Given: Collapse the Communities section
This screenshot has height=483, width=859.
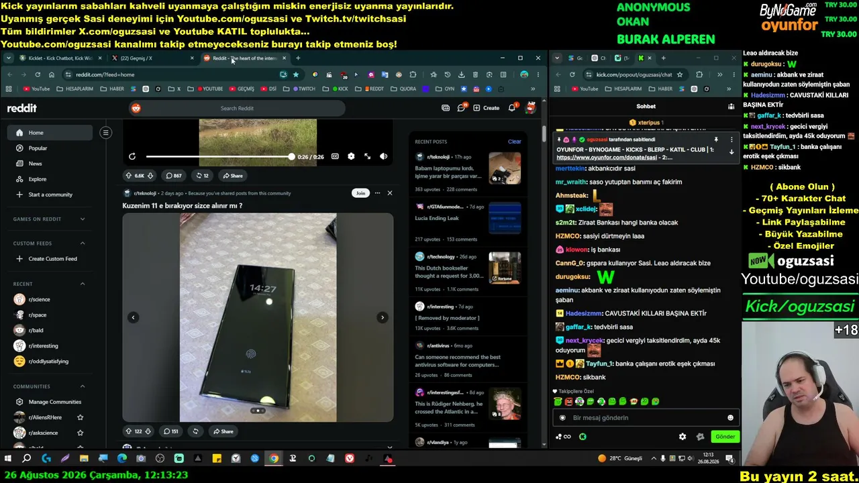Looking at the screenshot, I should (83, 386).
